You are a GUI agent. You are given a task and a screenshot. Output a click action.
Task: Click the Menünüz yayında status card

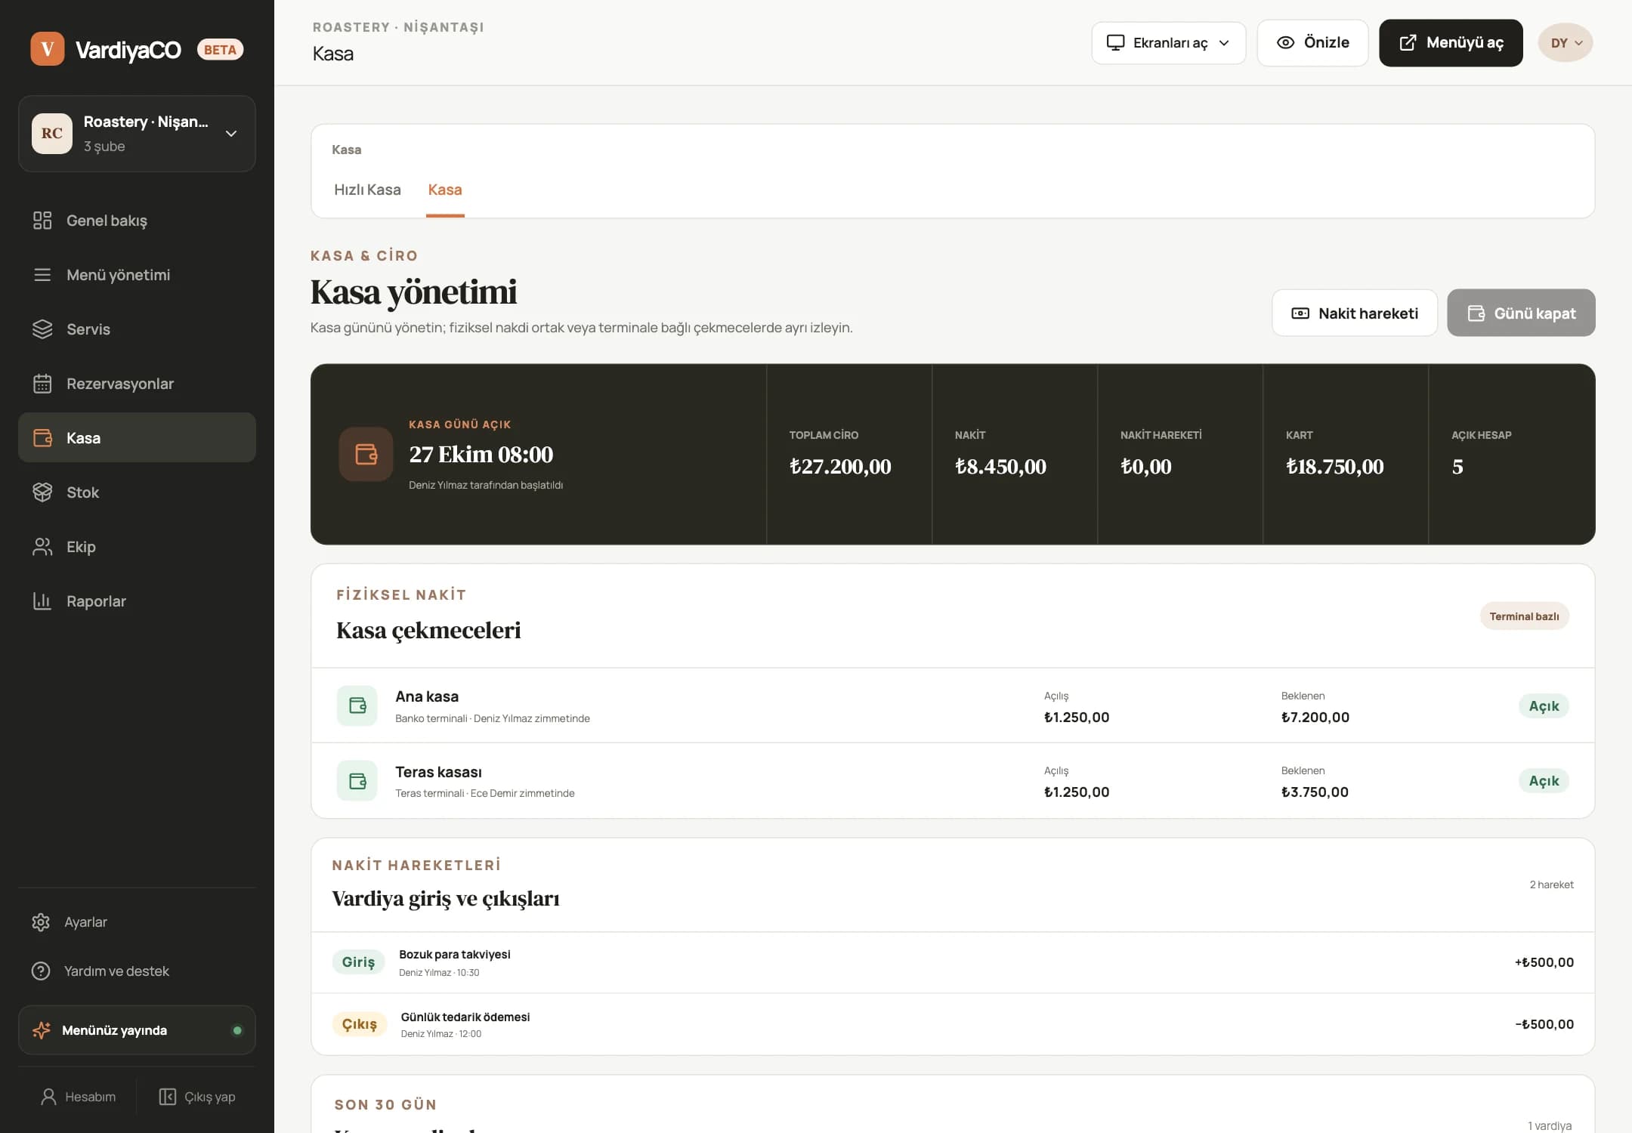[x=137, y=1030]
